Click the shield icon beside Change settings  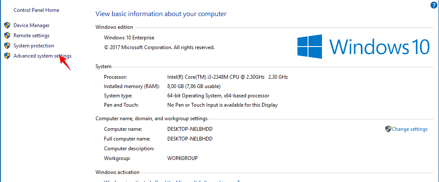(388, 129)
